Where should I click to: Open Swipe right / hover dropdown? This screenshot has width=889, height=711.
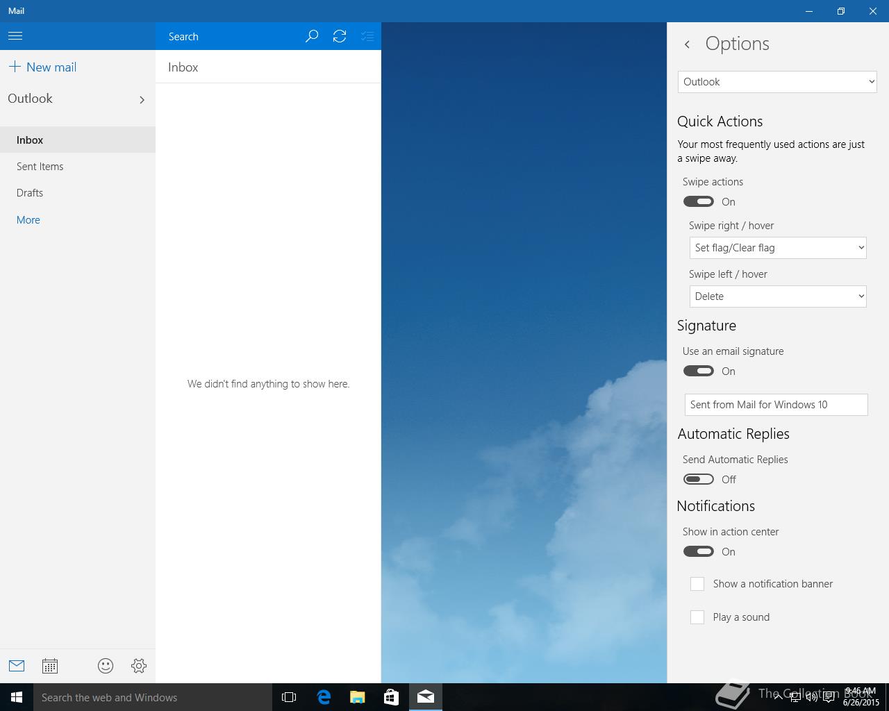point(778,248)
